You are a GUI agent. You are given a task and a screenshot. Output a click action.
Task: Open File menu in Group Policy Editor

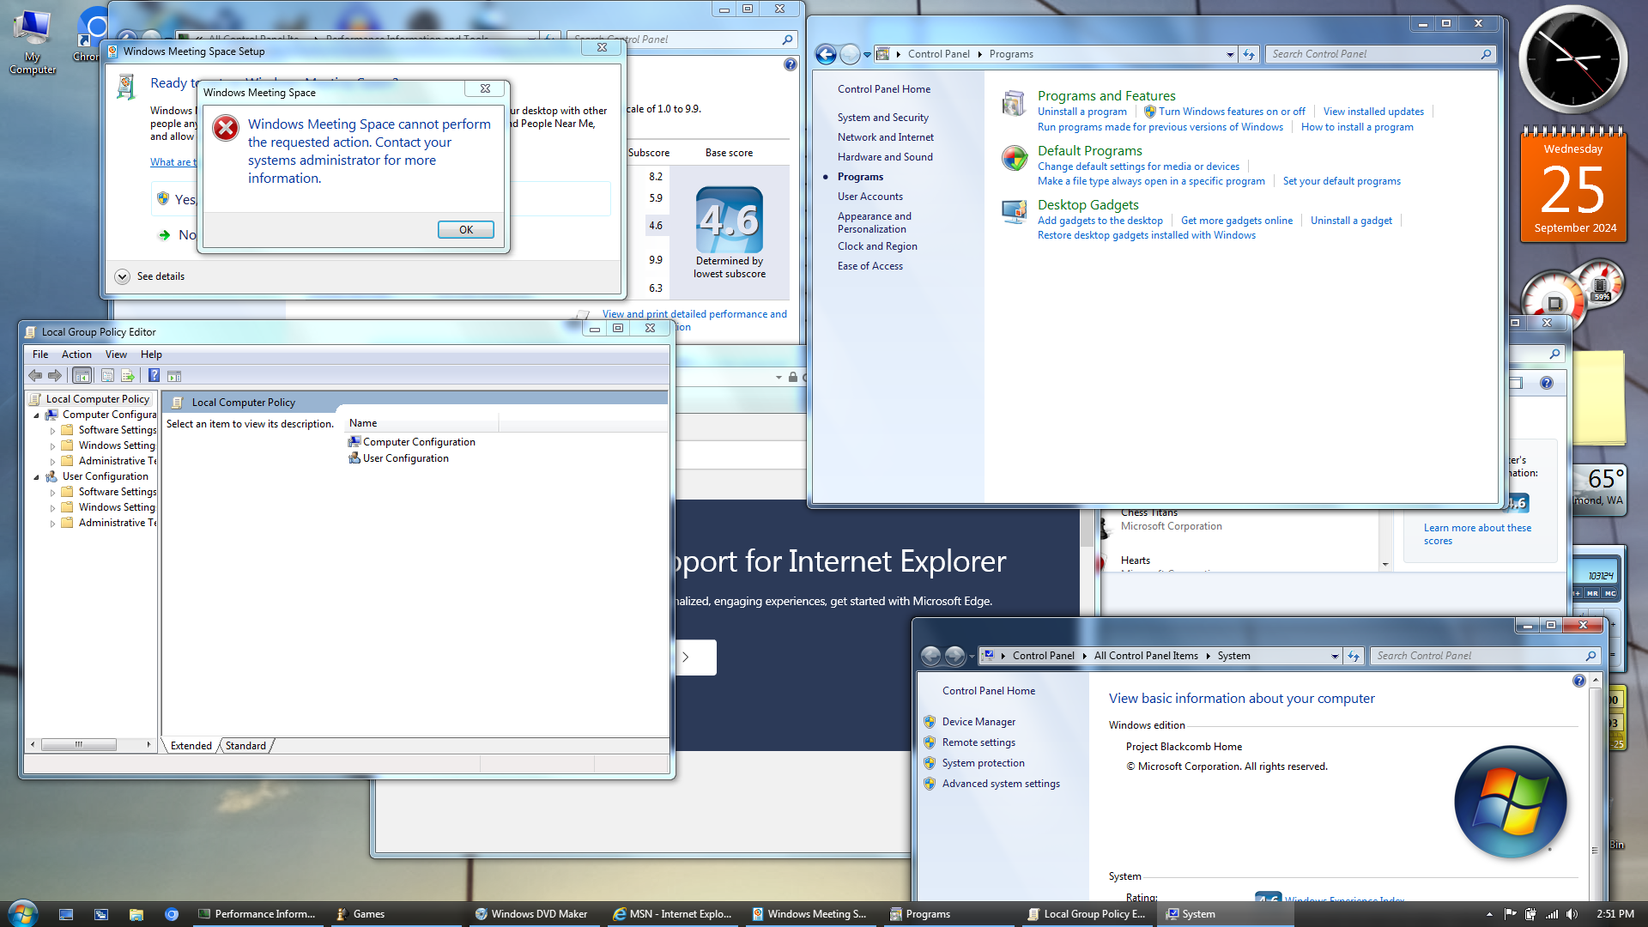tap(40, 354)
